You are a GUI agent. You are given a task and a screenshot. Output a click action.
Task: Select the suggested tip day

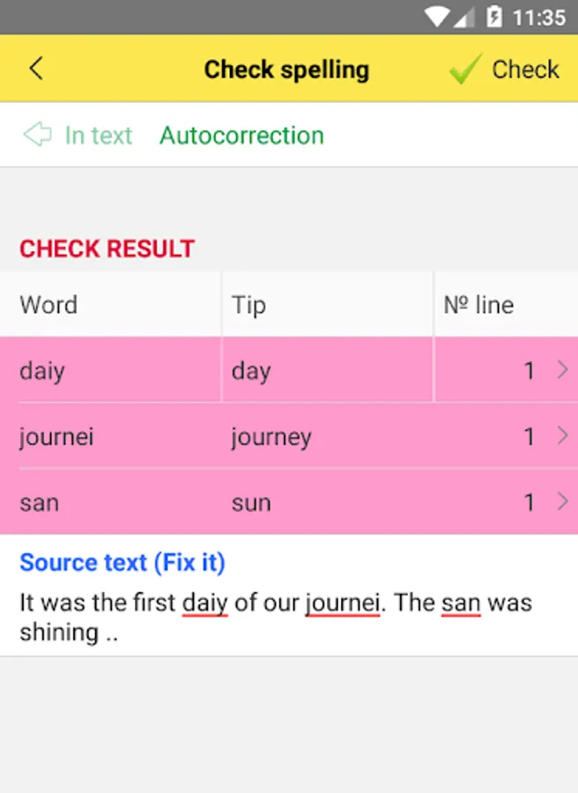[251, 372]
